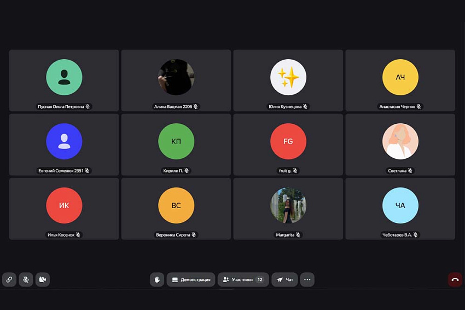This screenshot has width=465, height=310.
Task: Click Юлия Кузнецова's sparkles avatar
Action: click(288, 77)
